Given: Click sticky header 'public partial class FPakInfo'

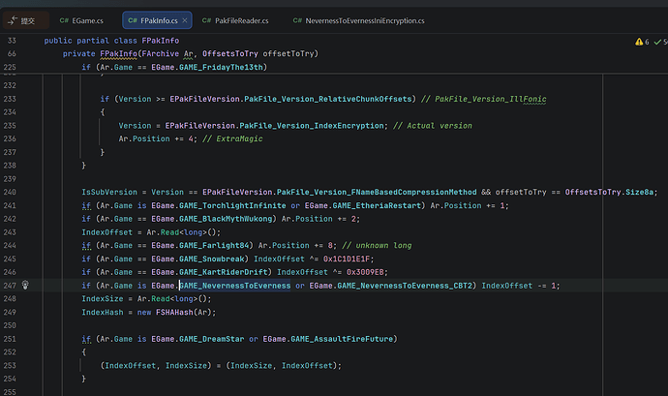Looking at the screenshot, I should click(x=111, y=41).
